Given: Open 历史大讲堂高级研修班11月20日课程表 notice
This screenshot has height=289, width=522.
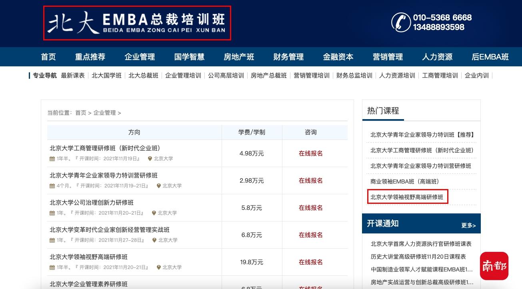Looking at the screenshot, I should coord(418,257).
